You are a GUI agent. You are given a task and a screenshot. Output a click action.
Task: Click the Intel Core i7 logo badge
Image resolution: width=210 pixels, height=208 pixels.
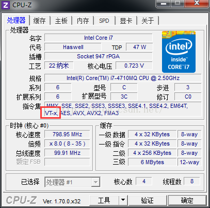click(179, 52)
